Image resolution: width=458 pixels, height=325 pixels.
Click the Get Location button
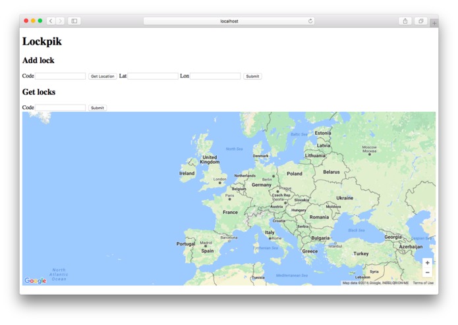coord(103,76)
